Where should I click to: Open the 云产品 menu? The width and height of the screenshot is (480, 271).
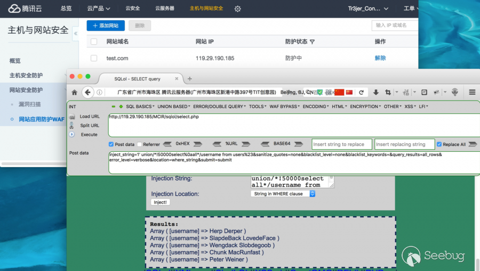pyautogui.click(x=99, y=9)
